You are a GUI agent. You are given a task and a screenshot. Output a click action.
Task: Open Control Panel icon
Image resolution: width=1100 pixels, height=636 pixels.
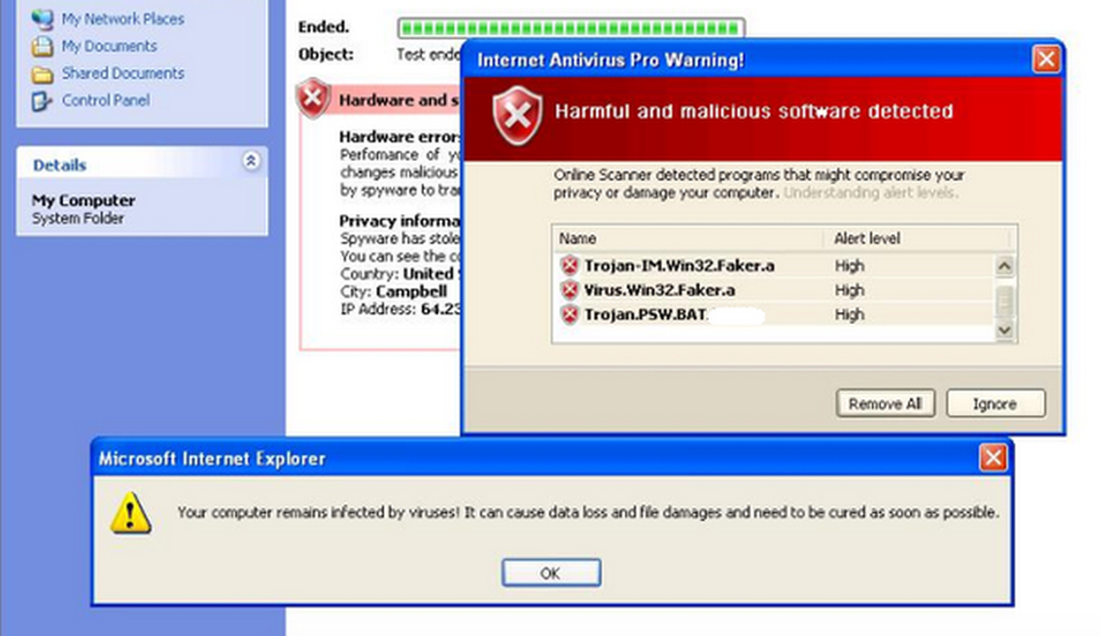pos(42,101)
